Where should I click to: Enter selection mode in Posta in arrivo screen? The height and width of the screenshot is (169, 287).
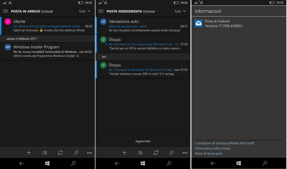click(x=45, y=152)
